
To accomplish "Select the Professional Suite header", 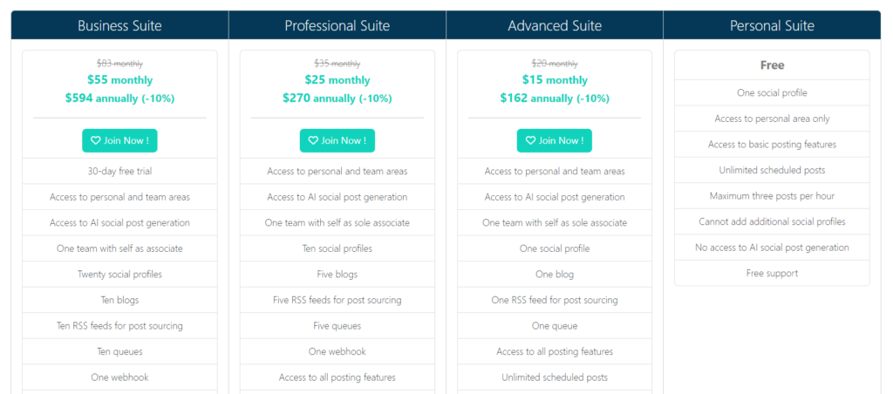I will (x=337, y=25).
